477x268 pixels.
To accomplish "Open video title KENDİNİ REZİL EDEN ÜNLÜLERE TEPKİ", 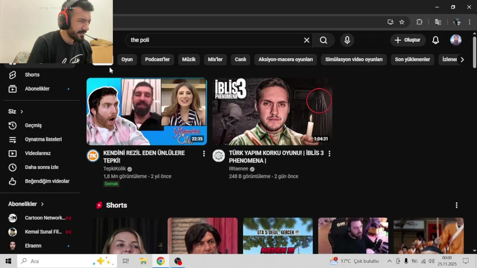I will [144, 157].
